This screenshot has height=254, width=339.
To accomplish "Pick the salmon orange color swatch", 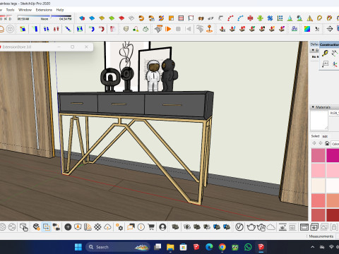I will [333, 200].
